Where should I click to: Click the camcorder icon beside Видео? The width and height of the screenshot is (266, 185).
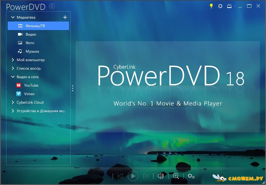20,34
